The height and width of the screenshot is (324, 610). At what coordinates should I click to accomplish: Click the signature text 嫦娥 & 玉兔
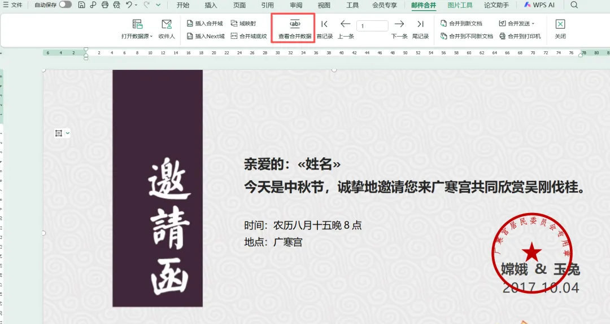click(541, 269)
